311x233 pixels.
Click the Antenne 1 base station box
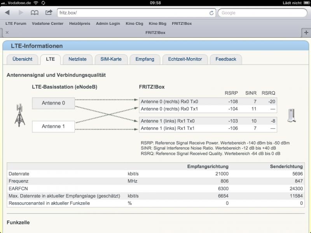(53, 127)
